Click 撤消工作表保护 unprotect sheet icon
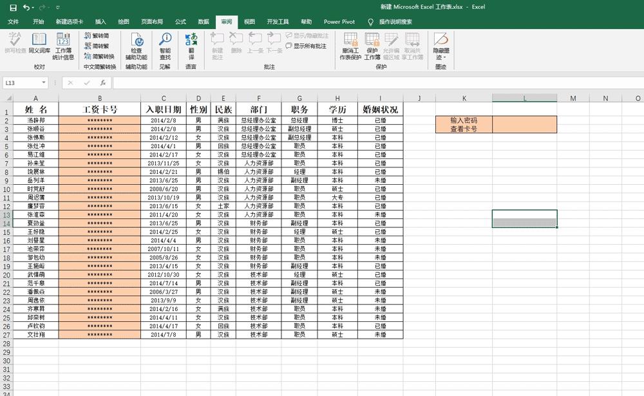The image size is (644, 396). pos(351,46)
